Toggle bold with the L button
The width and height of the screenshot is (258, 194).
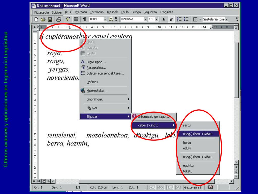[164, 19]
